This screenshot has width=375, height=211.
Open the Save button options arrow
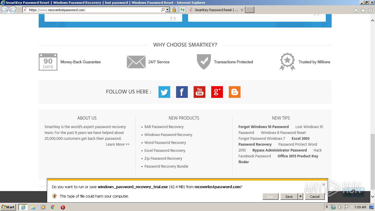300,197
